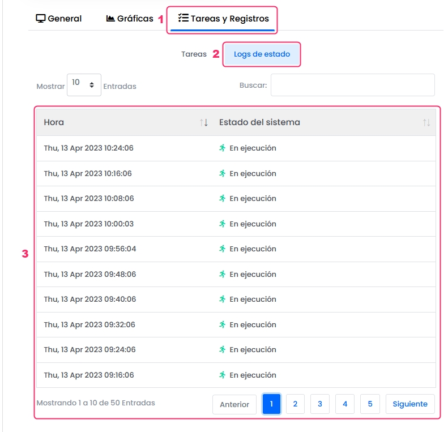Focus the Buscar search field

pos(352,85)
